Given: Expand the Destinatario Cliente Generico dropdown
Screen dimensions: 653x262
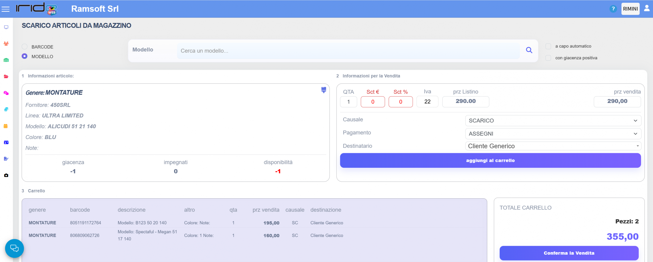Looking at the screenshot, I should tap(553, 146).
